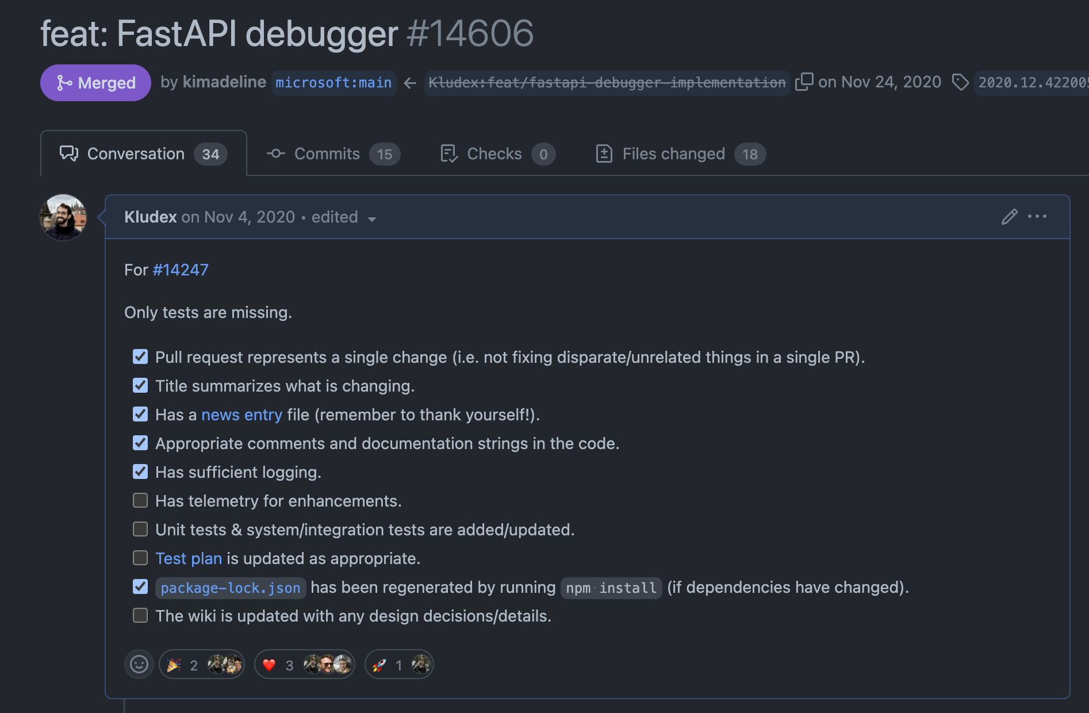Viewport: 1089px width, 713px height.
Task: Click the pencil edit comment icon
Action: pos(1009,217)
